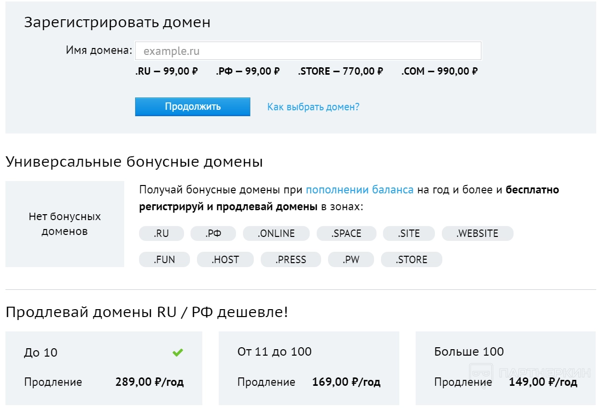Select the Больше 100 pricing card
This screenshot has height=415, width=616.
tap(505, 368)
